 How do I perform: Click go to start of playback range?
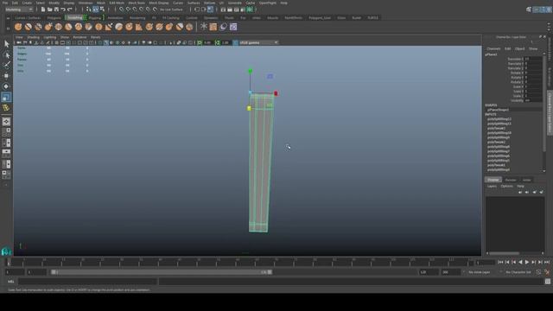(500, 263)
